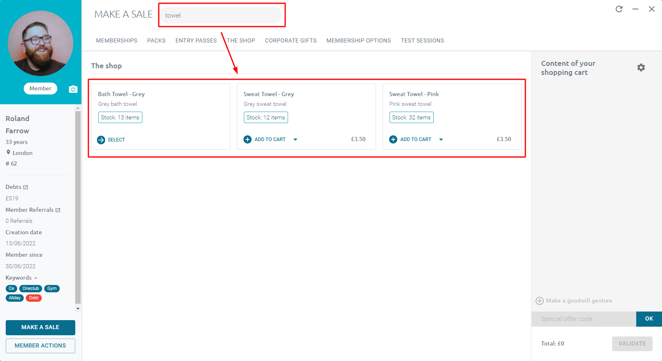Click the refresh icon in title bar
Screen dimensions: 662x361
[619, 9]
